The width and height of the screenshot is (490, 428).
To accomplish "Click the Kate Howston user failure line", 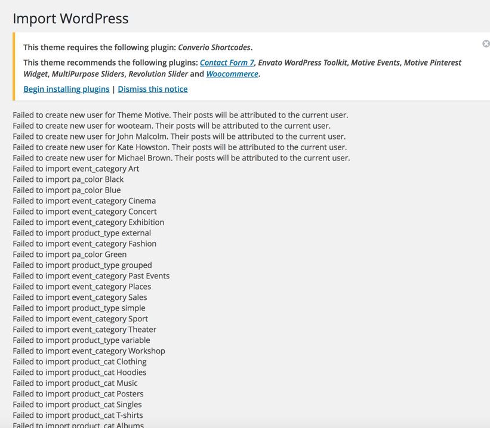I will pyautogui.click(x=180, y=147).
